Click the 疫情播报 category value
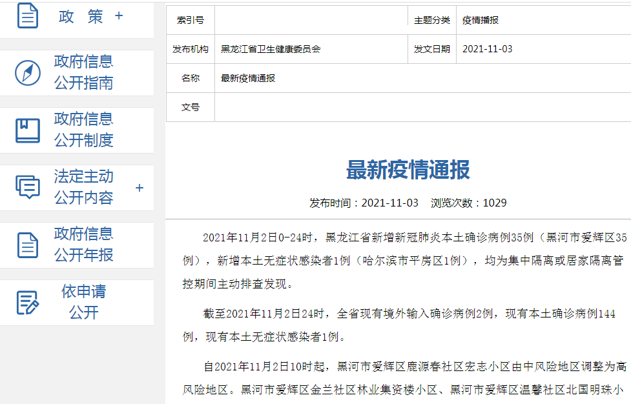The width and height of the screenshot is (631, 404). (x=481, y=20)
